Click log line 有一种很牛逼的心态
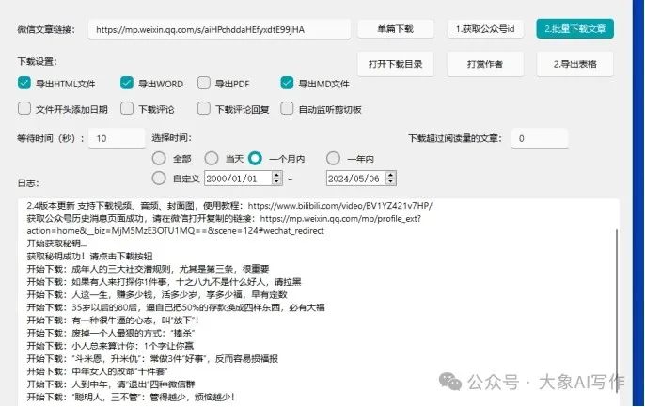645x407 pixels. (x=113, y=321)
